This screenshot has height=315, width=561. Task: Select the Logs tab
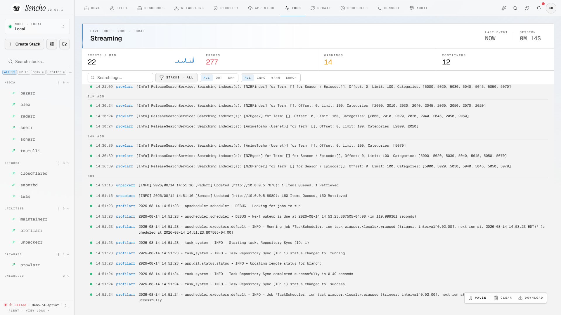[x=293, y=8]
